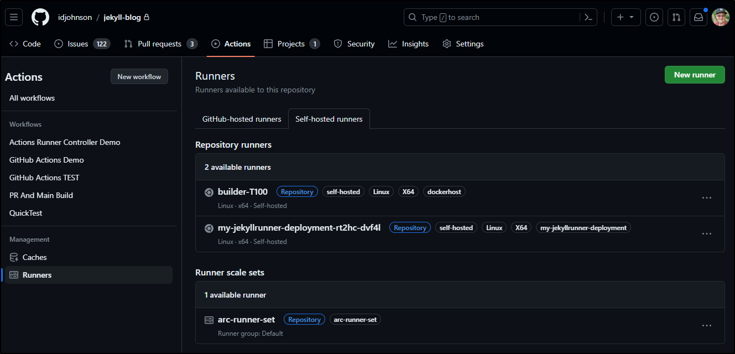
Task: Select Runners in Management sidebar
Action: 88,275
